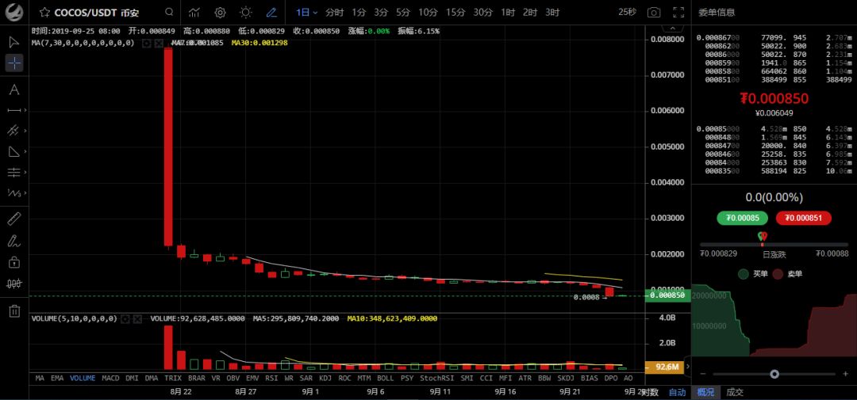Take a chart screenshot with camera icon
857x400 pixels.
(653, 12)
